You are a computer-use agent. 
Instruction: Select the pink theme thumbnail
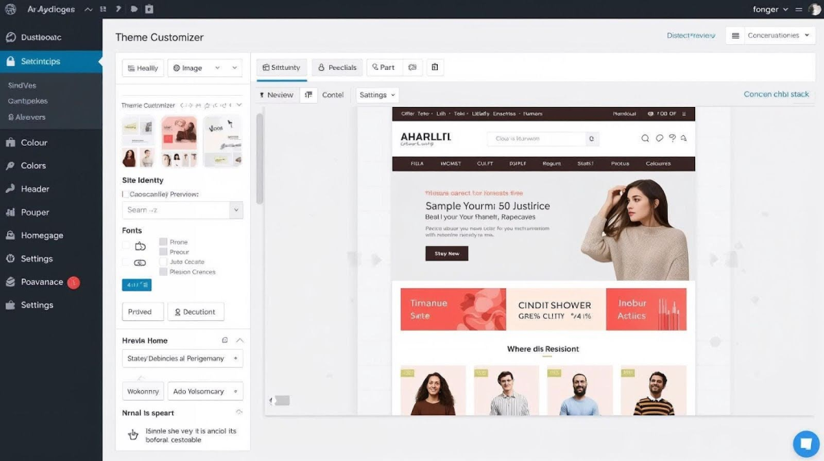pos(179,140)
